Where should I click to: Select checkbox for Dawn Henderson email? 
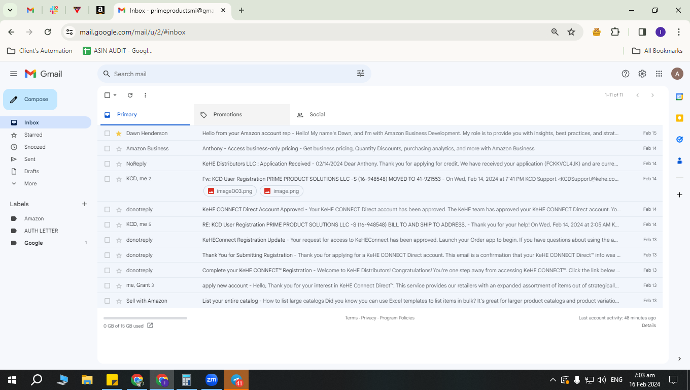(107, 133)
